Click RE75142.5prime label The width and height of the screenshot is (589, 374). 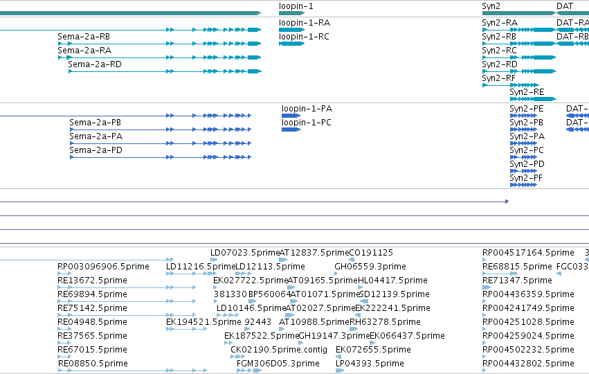[93, 308]
